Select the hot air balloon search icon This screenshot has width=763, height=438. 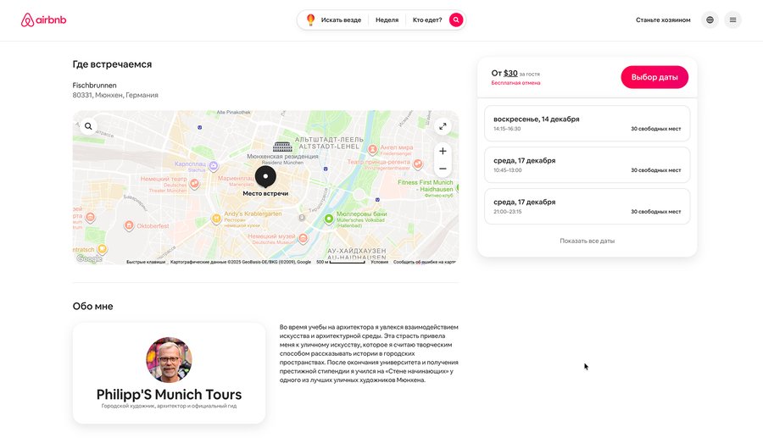click(x=310, y=20)
